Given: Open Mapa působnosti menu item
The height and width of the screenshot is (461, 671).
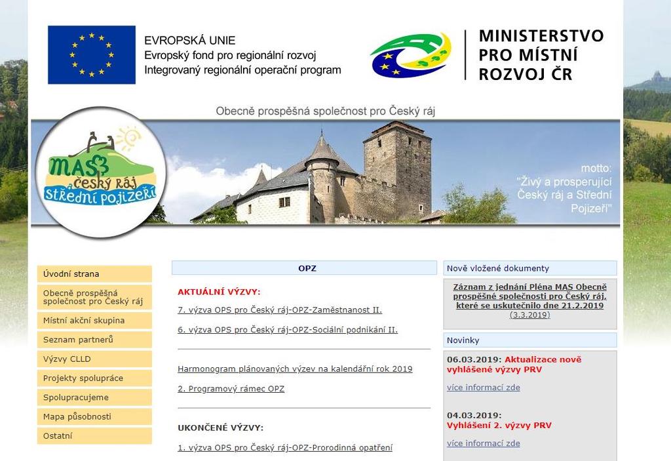Looking at the screenshot, I should [x=94, y=416].
